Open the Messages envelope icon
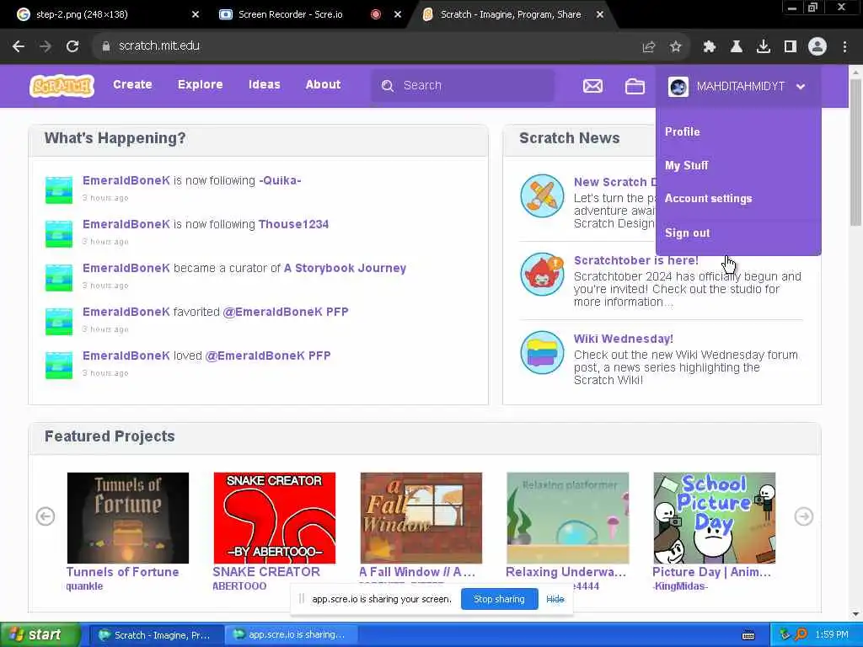863x647 pixels. pos(592,86)
